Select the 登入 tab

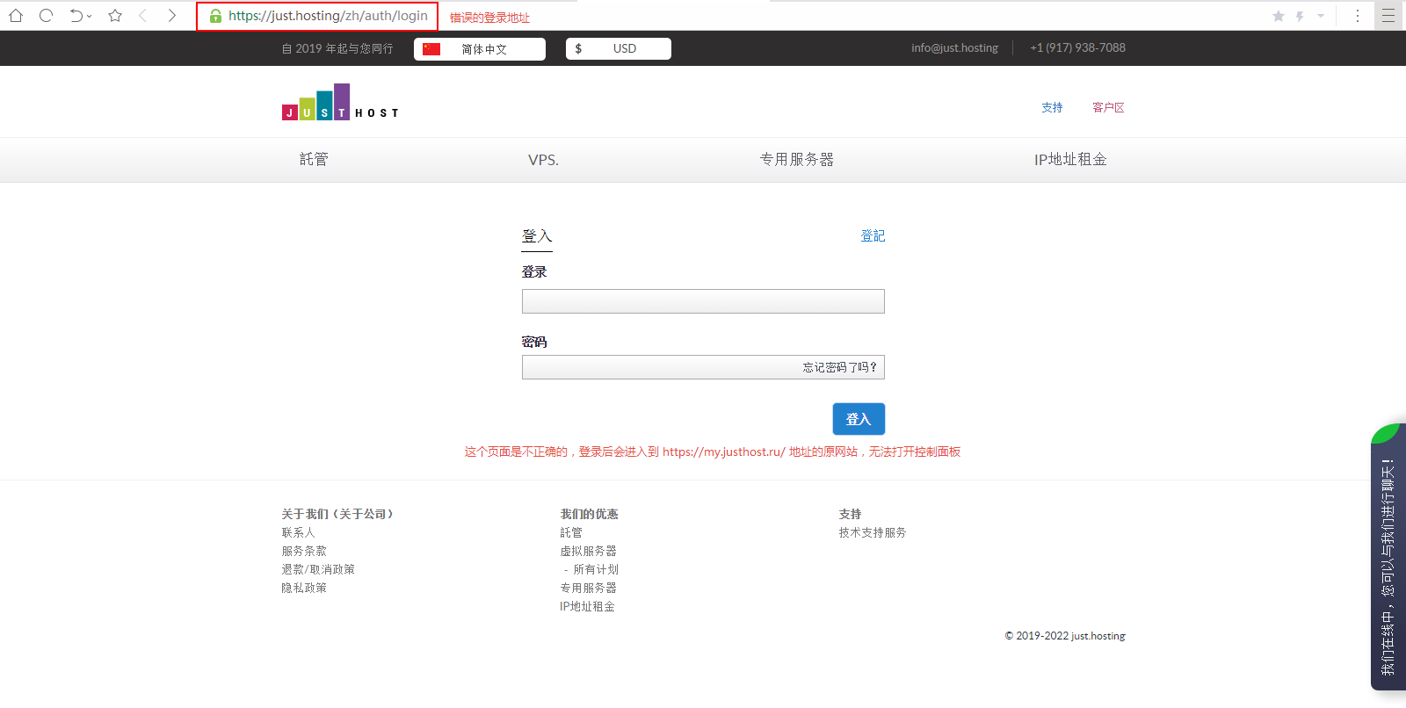[537, 236]
